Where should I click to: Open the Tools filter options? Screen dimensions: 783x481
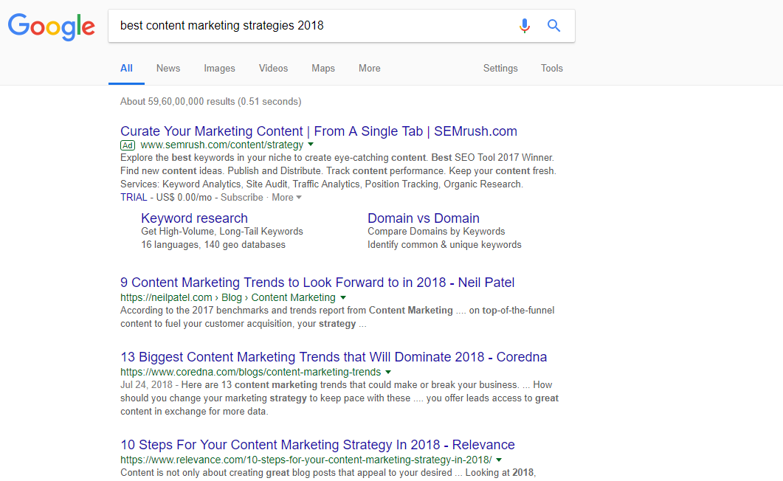tap(552, 69)
